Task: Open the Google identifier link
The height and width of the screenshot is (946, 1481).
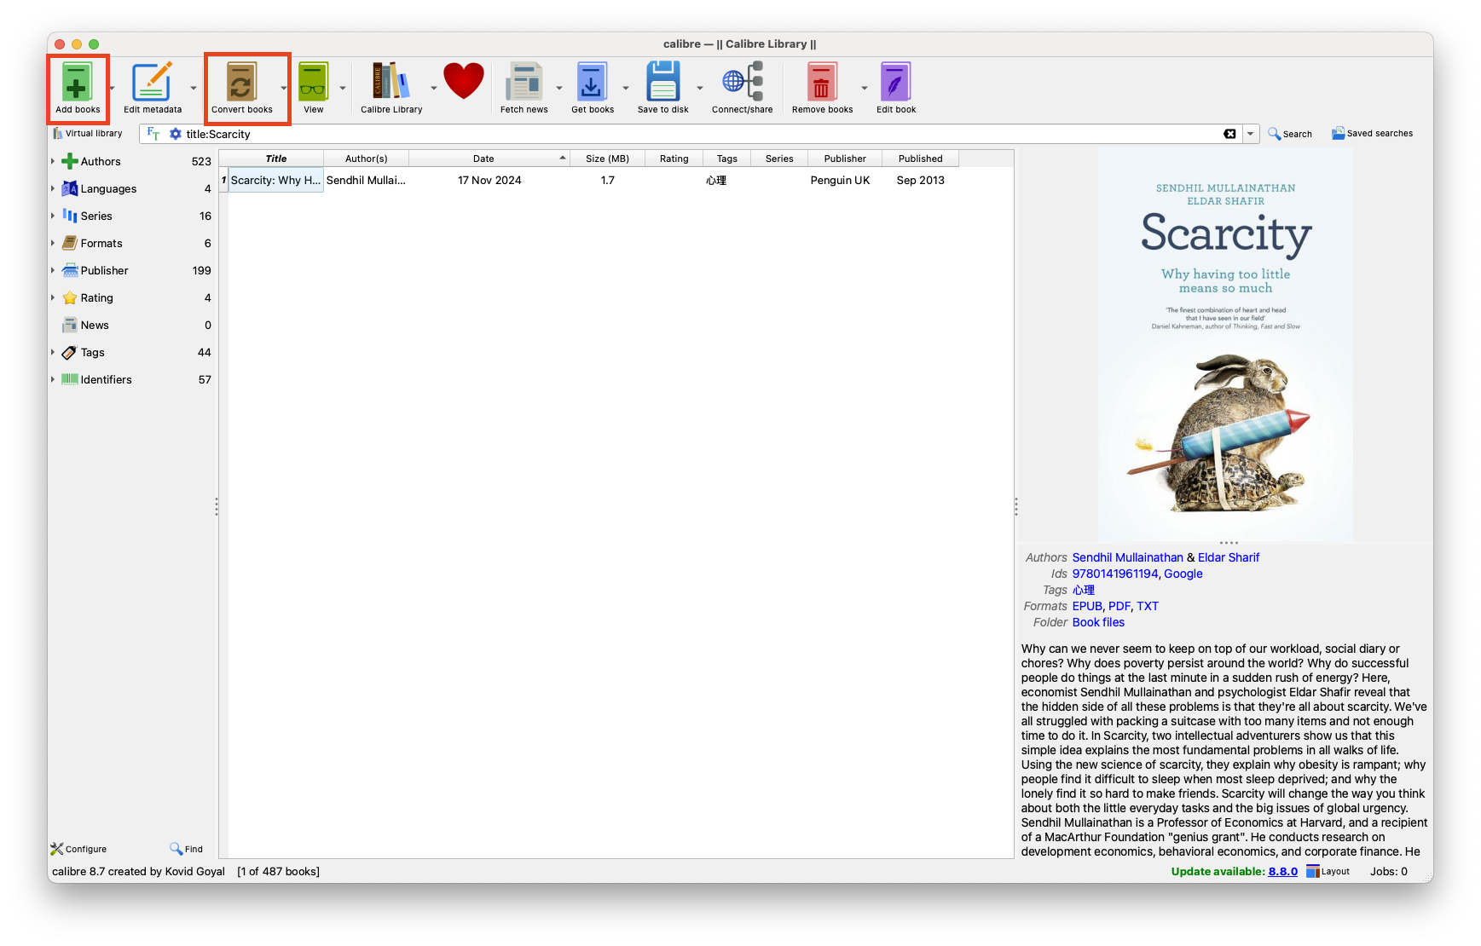Action: [x=1183, y=574]
